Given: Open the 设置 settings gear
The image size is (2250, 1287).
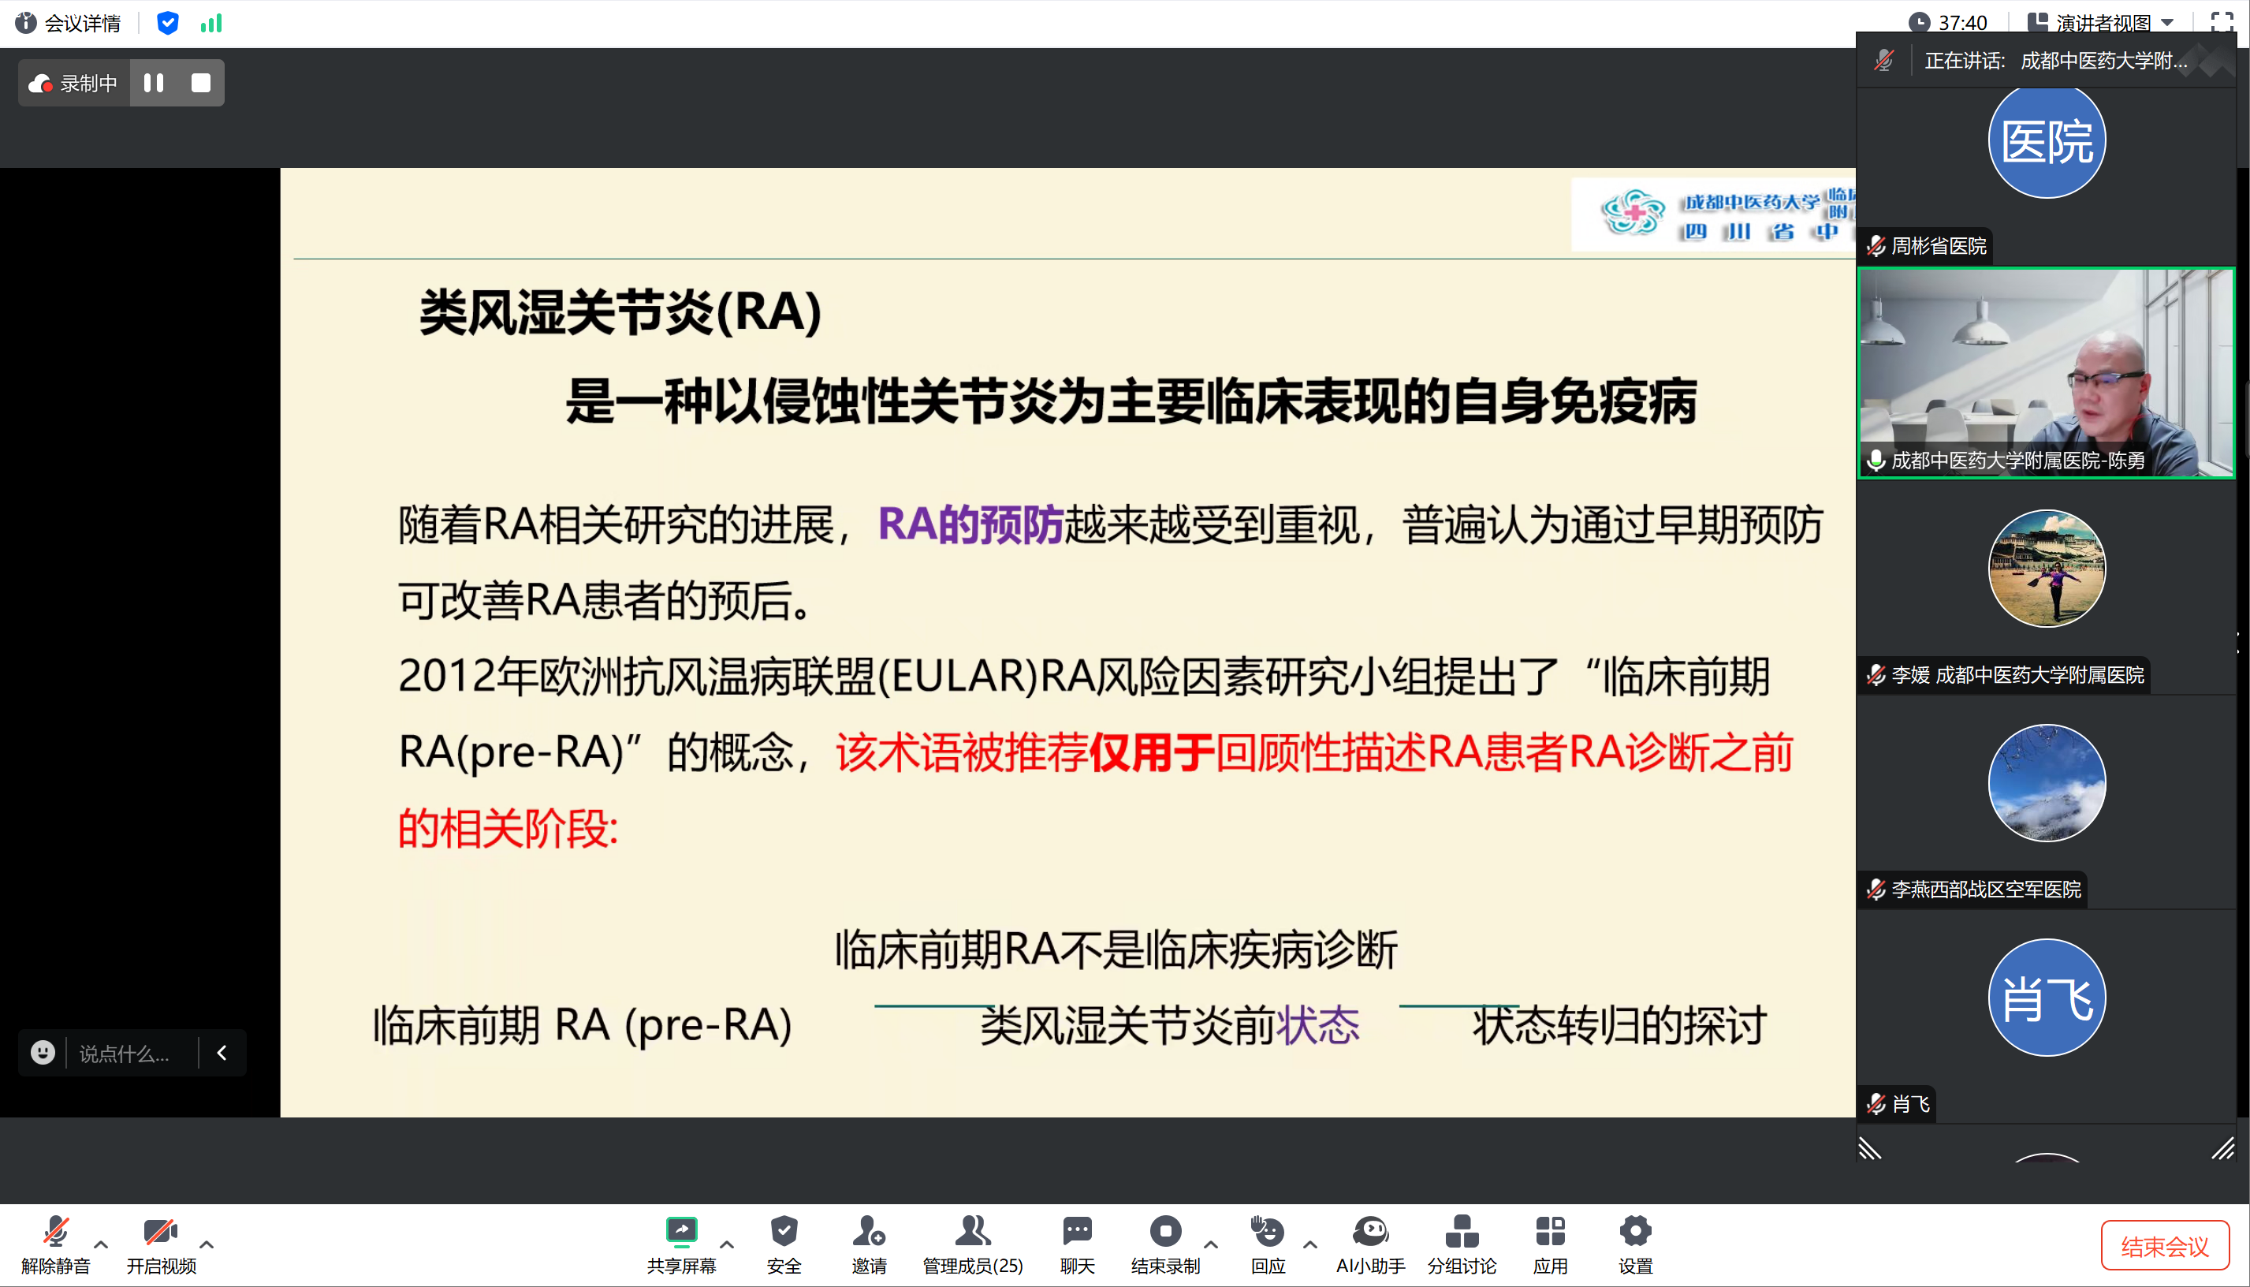Looking at the screenshot, I should click(x=1635, y=1244).
